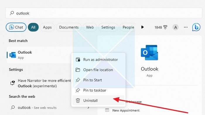The image size is (205, 115).
Task: Switch to the Apps filter tab
Action: [x=47, y=27]
